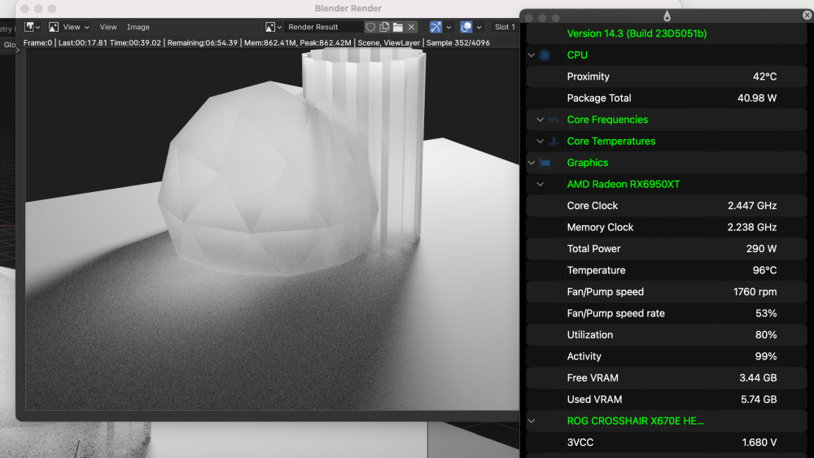Click the Free VRAM row label
Viewport: 814px width, 458px height.
pos(593,378)
